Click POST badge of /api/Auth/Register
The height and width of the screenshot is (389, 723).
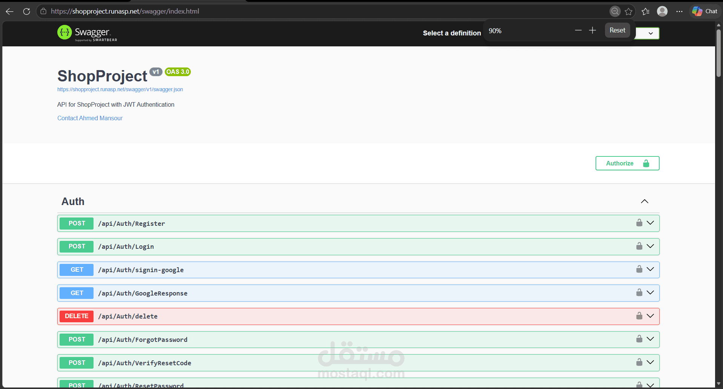click(77, 224)
